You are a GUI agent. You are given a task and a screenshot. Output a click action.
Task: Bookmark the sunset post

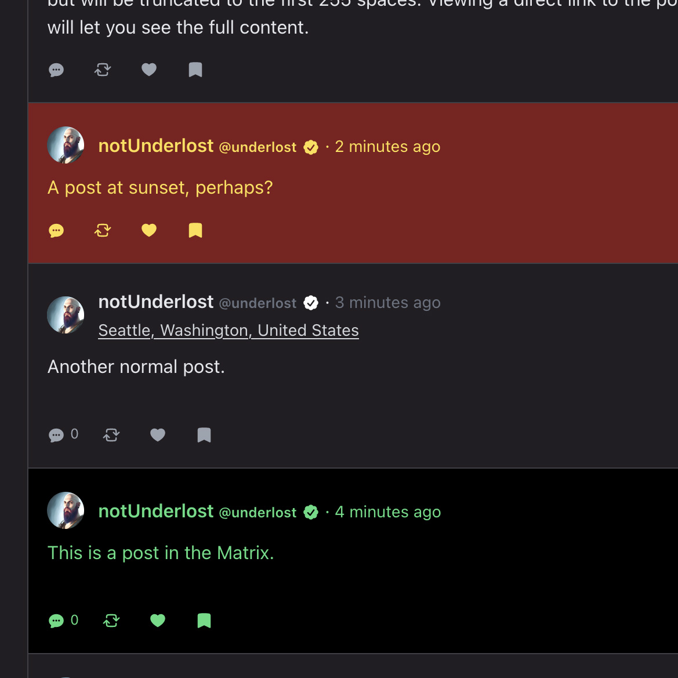pyautogui.click(x=195, y=231)
